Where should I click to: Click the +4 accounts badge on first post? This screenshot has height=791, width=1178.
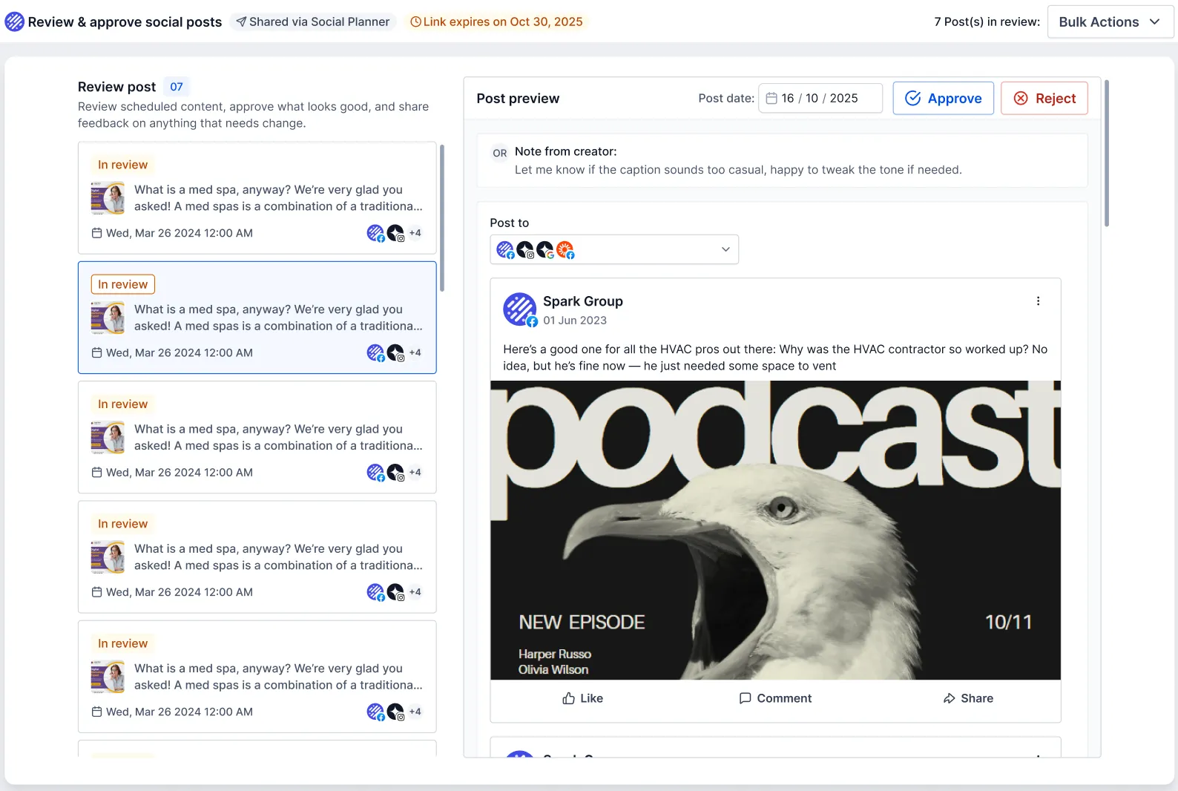point(415,233)
